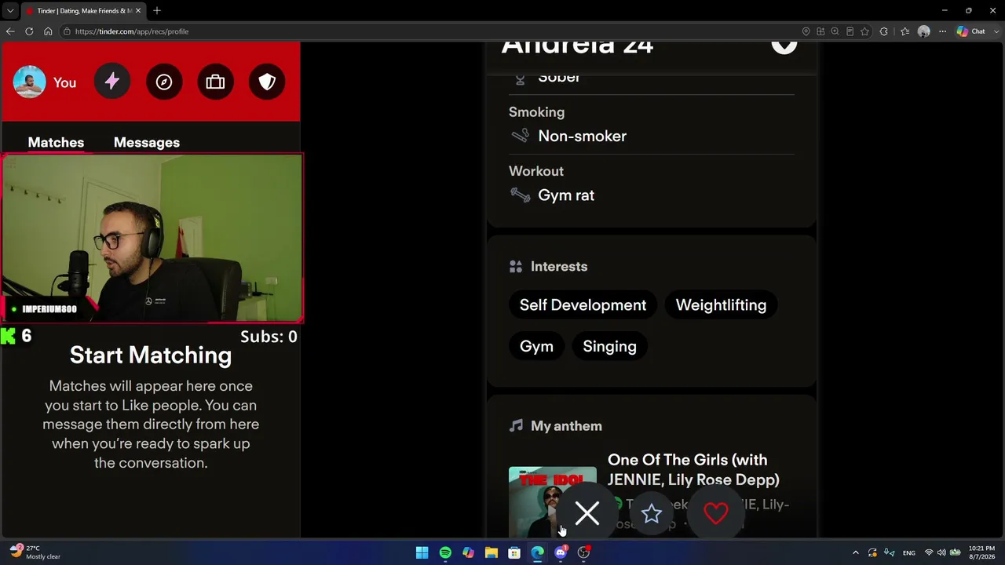Image resolution: width=1005 pixels, height=565 pixels.
Task: Open the Tinder Boost lightning icon
Action: 112,82
